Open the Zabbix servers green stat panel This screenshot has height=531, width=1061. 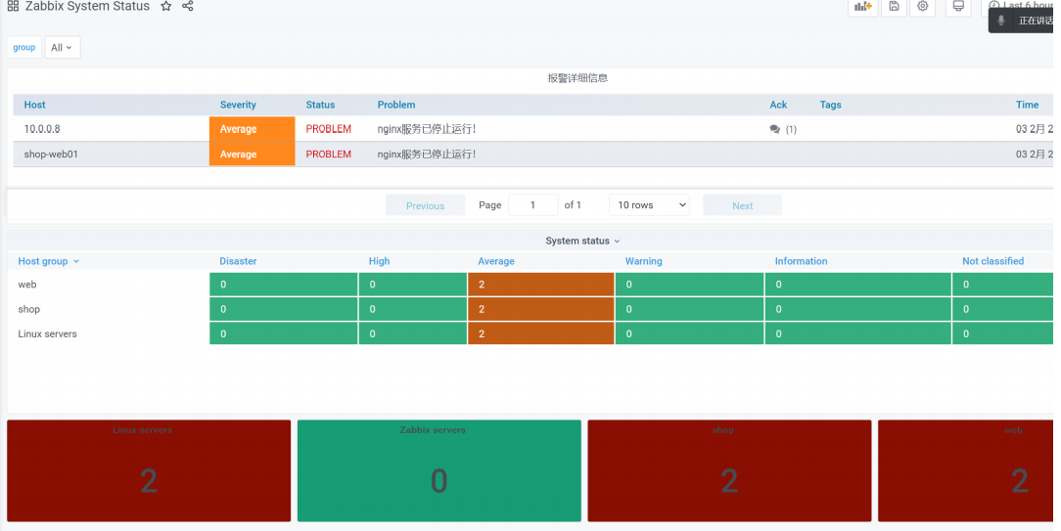point(439,470)
